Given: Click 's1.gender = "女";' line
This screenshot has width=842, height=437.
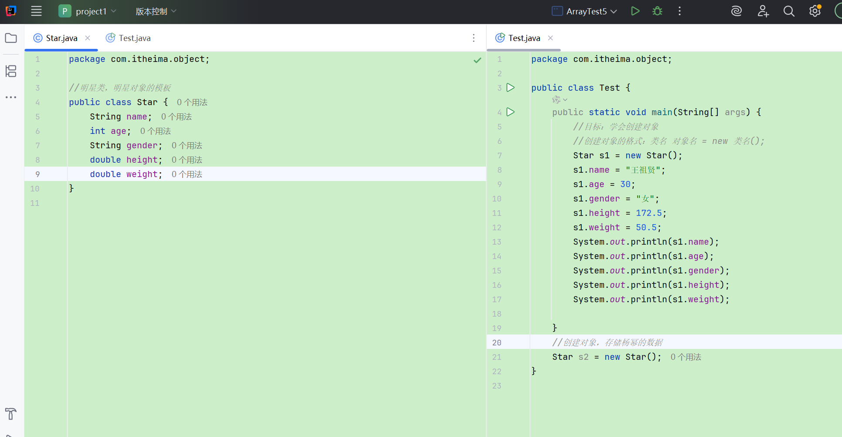Looking at the screenshot, I should [616, 198].
